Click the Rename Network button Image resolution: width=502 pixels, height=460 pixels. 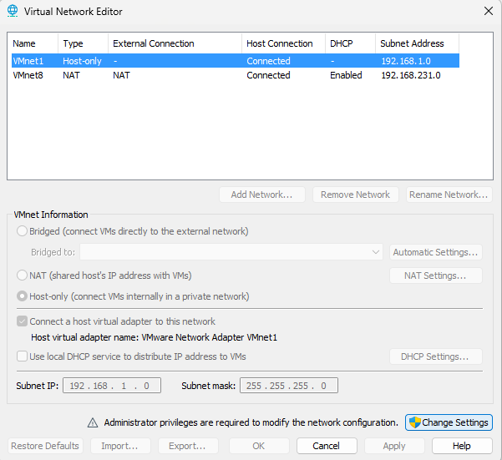(449, 195)
